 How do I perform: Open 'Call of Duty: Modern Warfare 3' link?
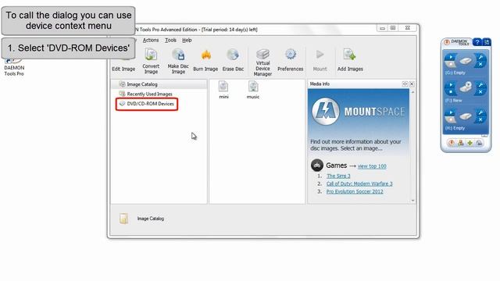pyautogui.click(x=359, y=184)
